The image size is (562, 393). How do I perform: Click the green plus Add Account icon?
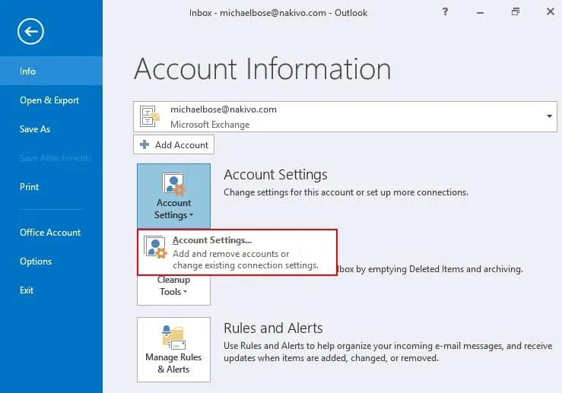pyautogui.click(x=144, y=145)
